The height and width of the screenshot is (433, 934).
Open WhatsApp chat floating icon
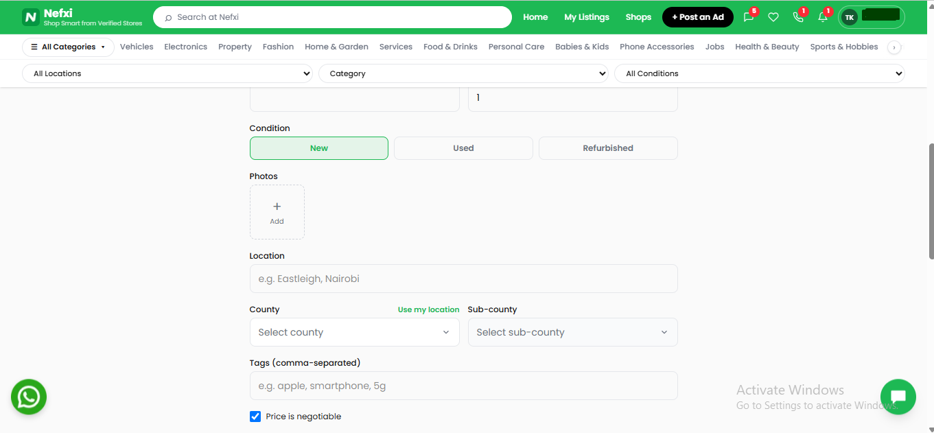tap(29, 397)
